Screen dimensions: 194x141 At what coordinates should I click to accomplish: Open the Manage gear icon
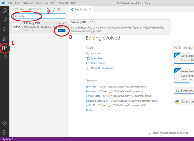5,132
